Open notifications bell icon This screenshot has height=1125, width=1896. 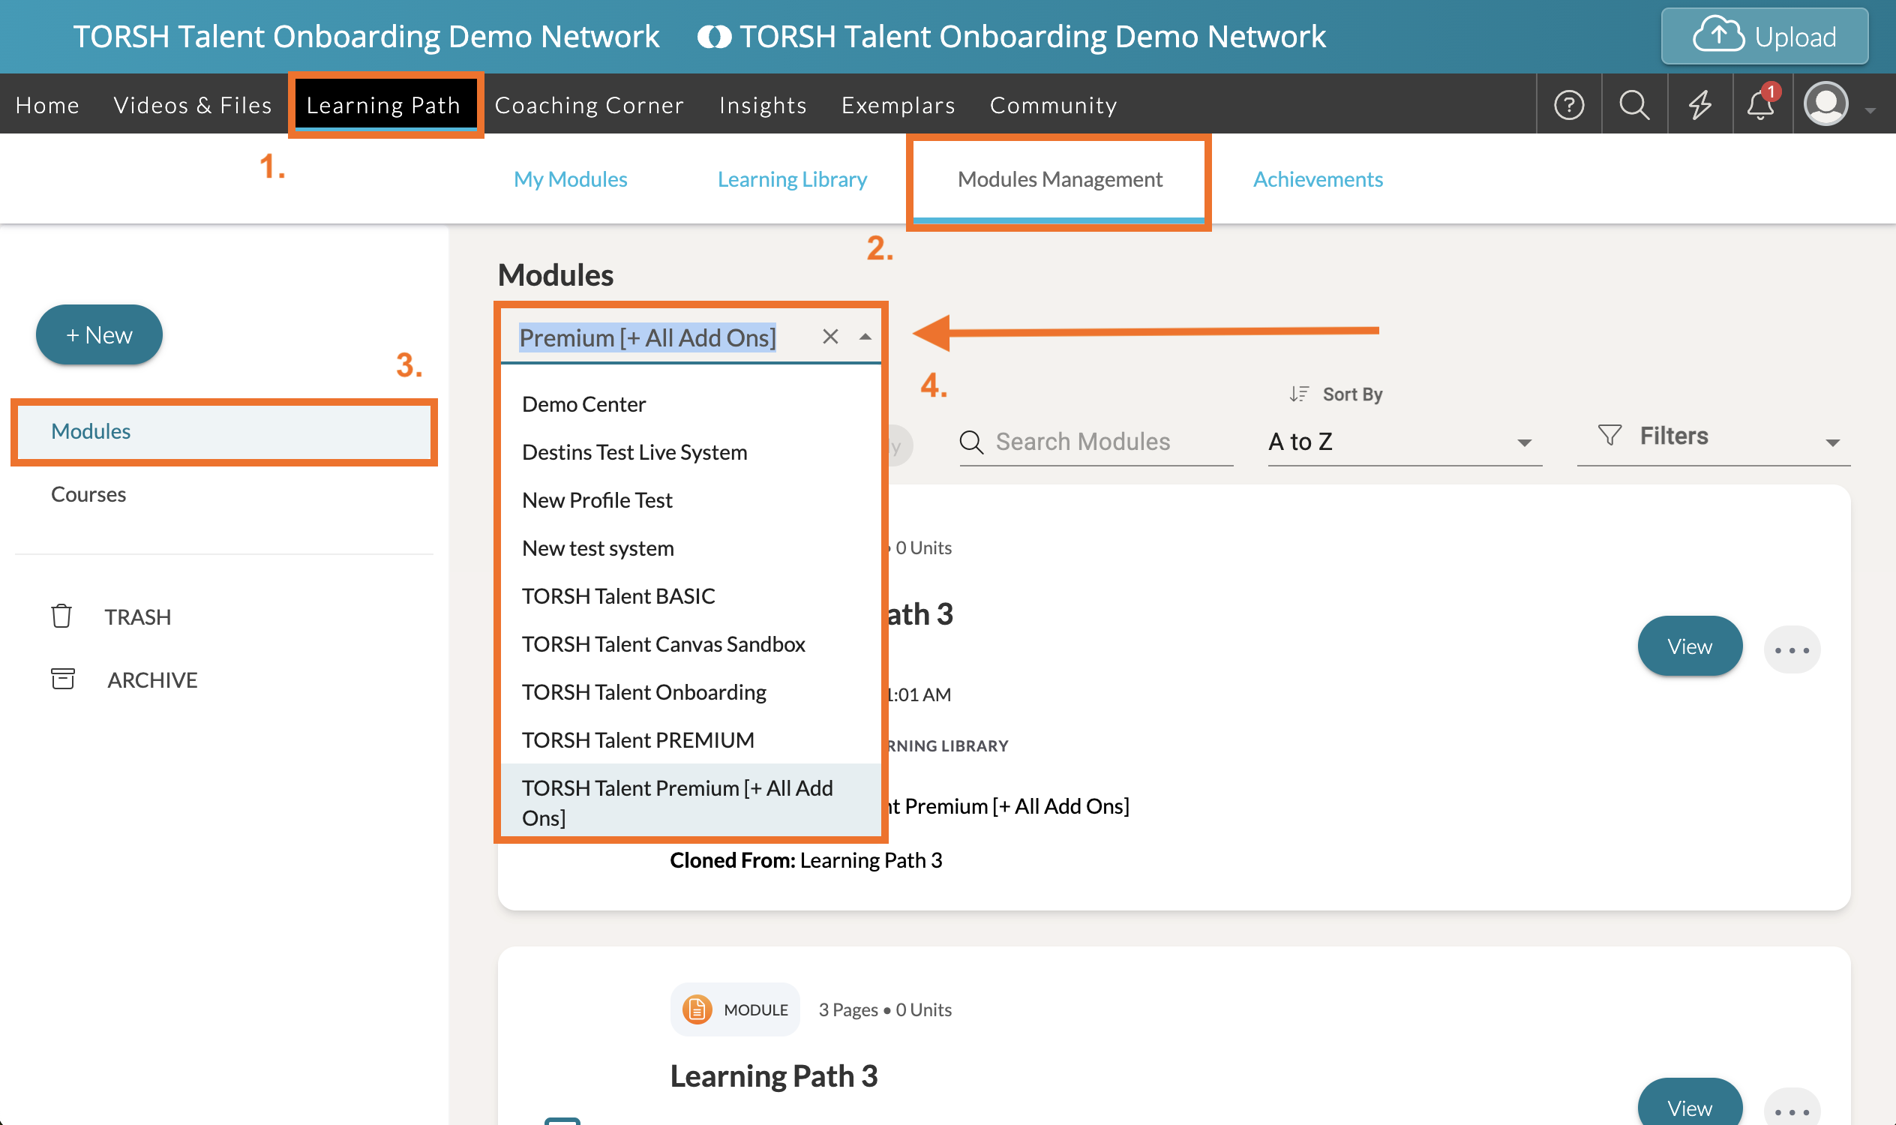(x=1760, y=104)
